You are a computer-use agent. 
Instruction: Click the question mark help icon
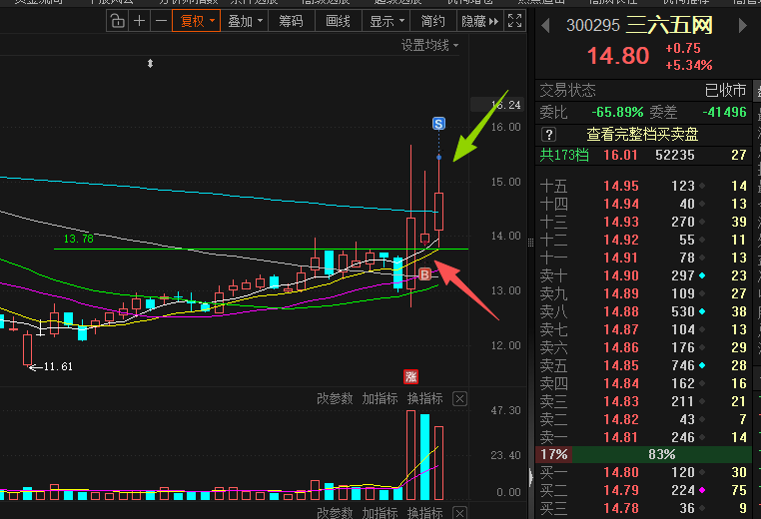[549, 135]
